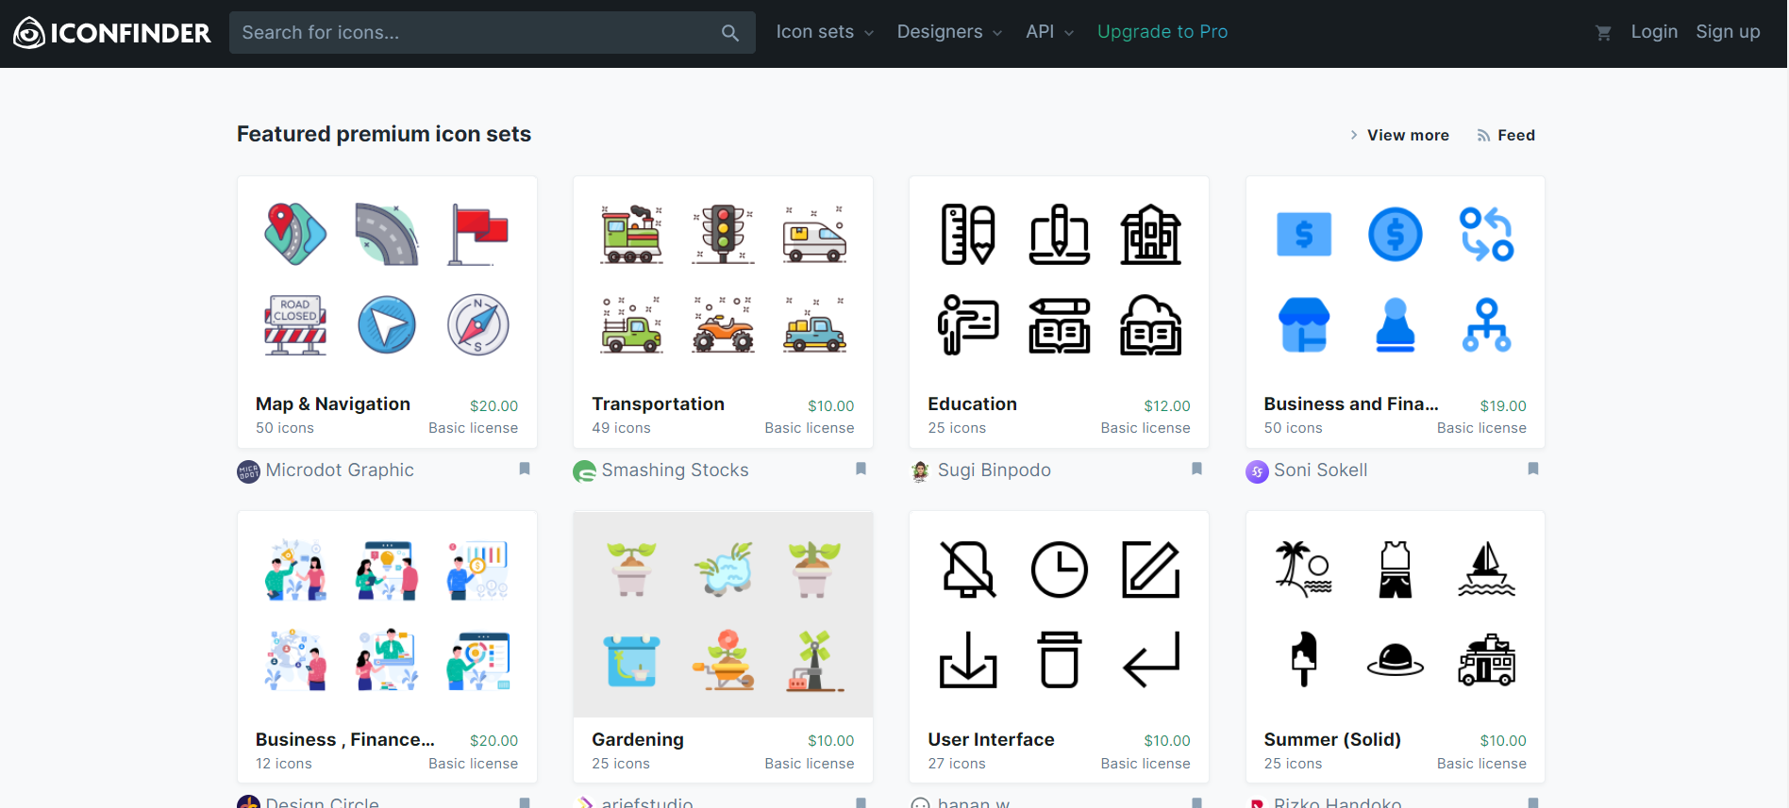Bookmark the Soni Sokell set
1789x808 pixels.
tap(1533, 469)
